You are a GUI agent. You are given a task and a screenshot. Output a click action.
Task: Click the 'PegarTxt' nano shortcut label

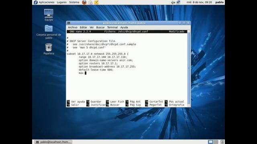click(155, 105)
